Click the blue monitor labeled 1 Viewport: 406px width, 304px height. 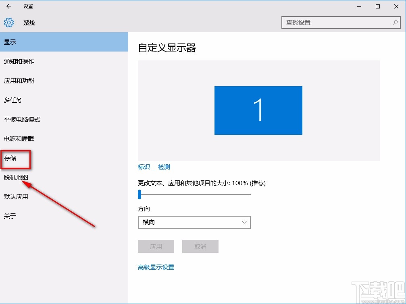[258, 110]
